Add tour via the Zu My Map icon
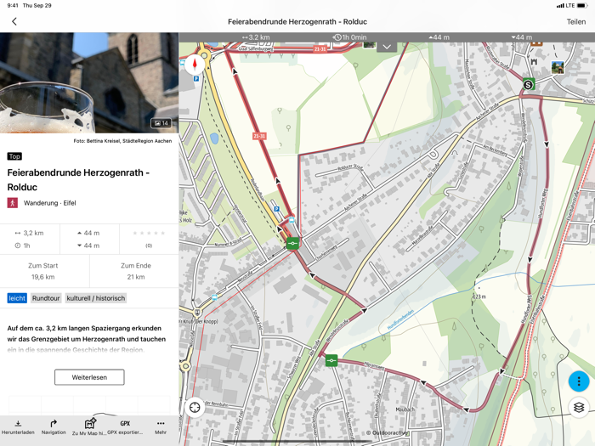Image resolution: width=595 pixels, height=446 pixels. [x=89, y=427]
